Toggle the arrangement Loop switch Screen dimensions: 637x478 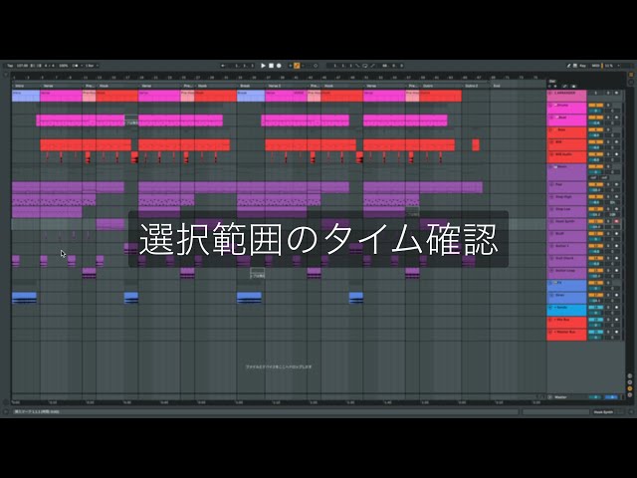coord(365,66)
